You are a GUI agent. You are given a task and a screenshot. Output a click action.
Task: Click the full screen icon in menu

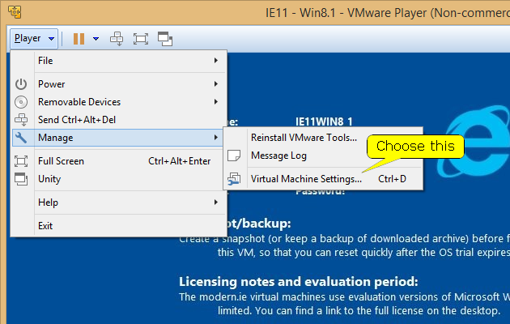[21, 161]
